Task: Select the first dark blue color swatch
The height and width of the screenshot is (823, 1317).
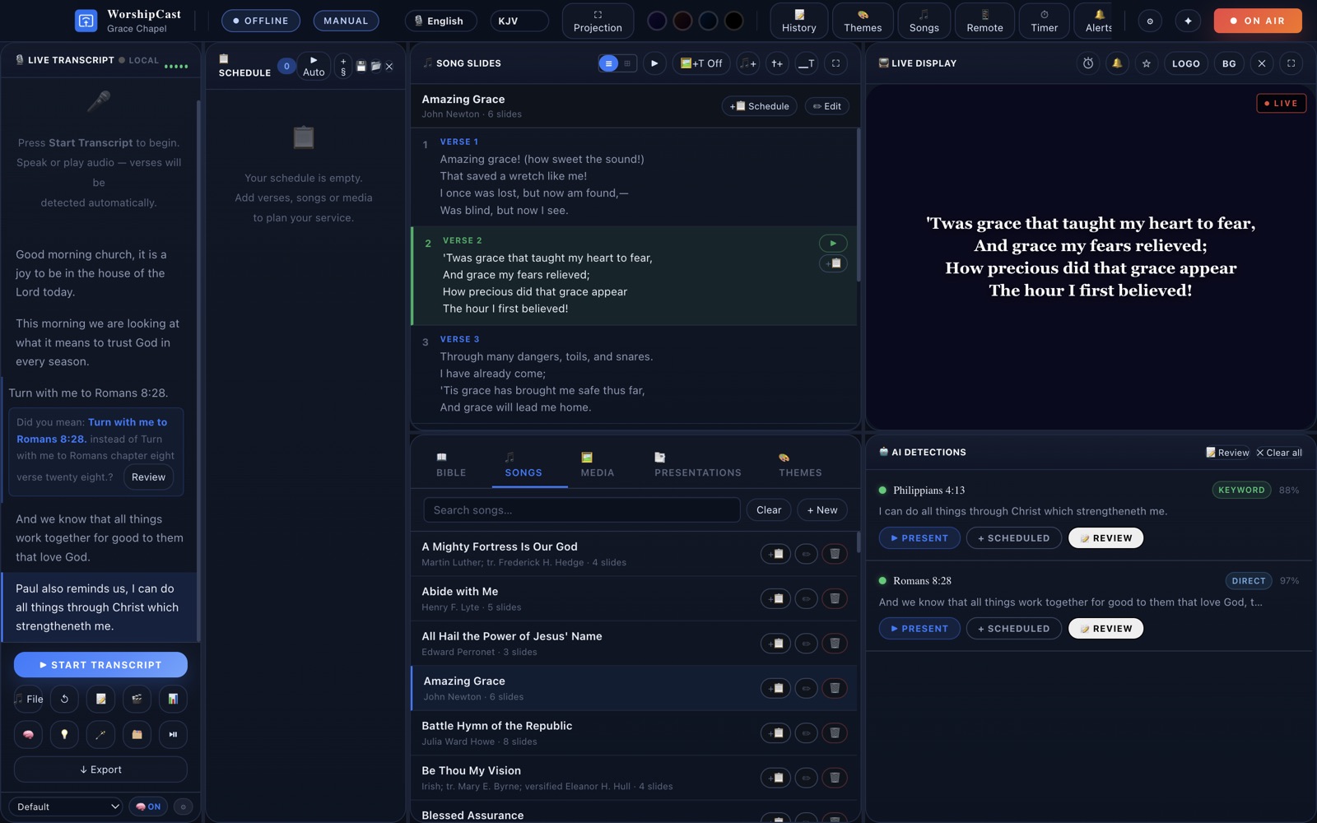Action: pyautogui.click(x=657, y=21)
